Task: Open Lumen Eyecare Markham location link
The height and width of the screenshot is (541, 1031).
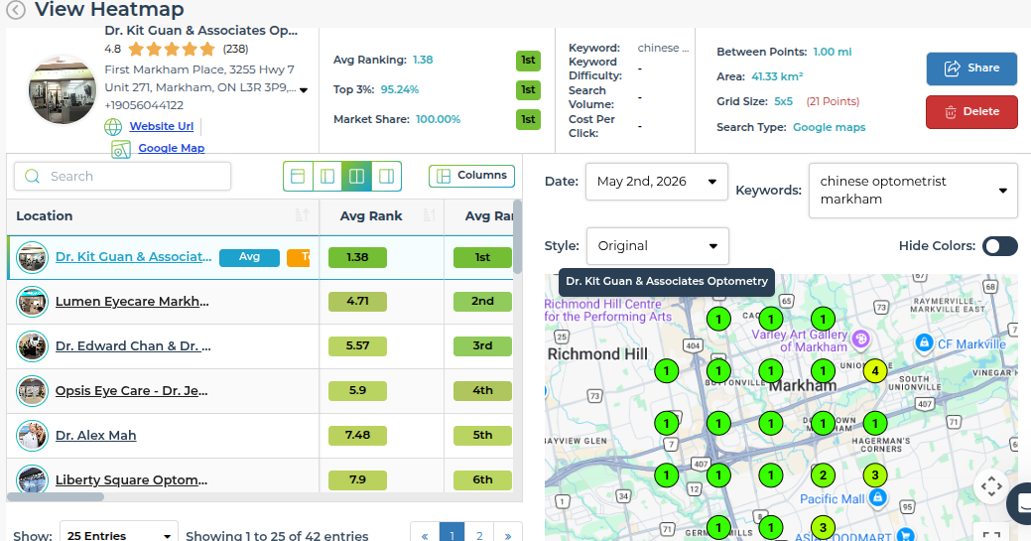Action: click(x=132, y=302)
